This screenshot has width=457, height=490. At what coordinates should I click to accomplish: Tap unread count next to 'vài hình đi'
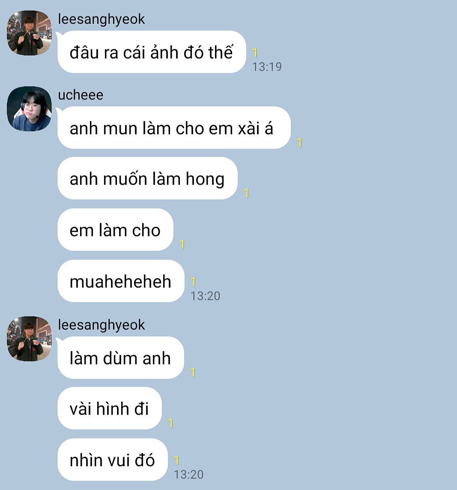click(x=170, y=423)
